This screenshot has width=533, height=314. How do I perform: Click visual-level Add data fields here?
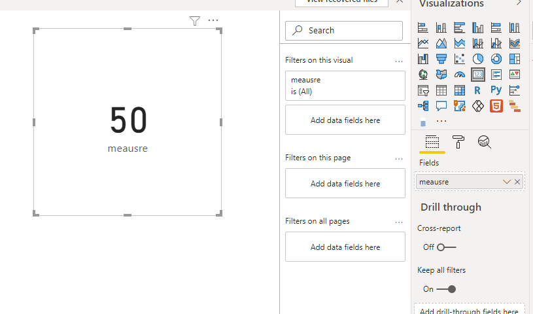(345, 120)
